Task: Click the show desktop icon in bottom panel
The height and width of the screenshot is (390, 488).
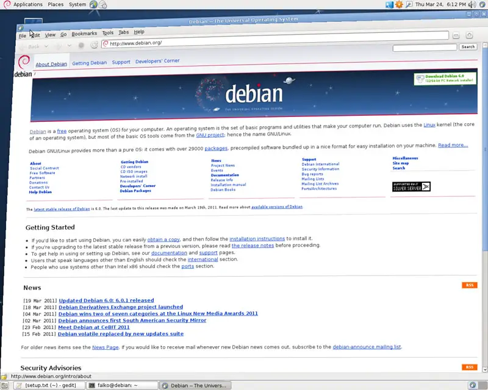Action: pos(4,386)
